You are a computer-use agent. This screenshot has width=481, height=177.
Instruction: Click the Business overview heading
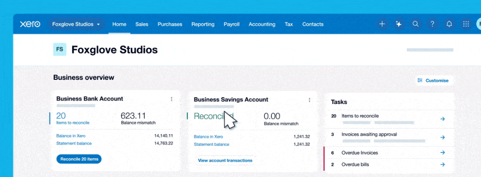tap(84, 77)
